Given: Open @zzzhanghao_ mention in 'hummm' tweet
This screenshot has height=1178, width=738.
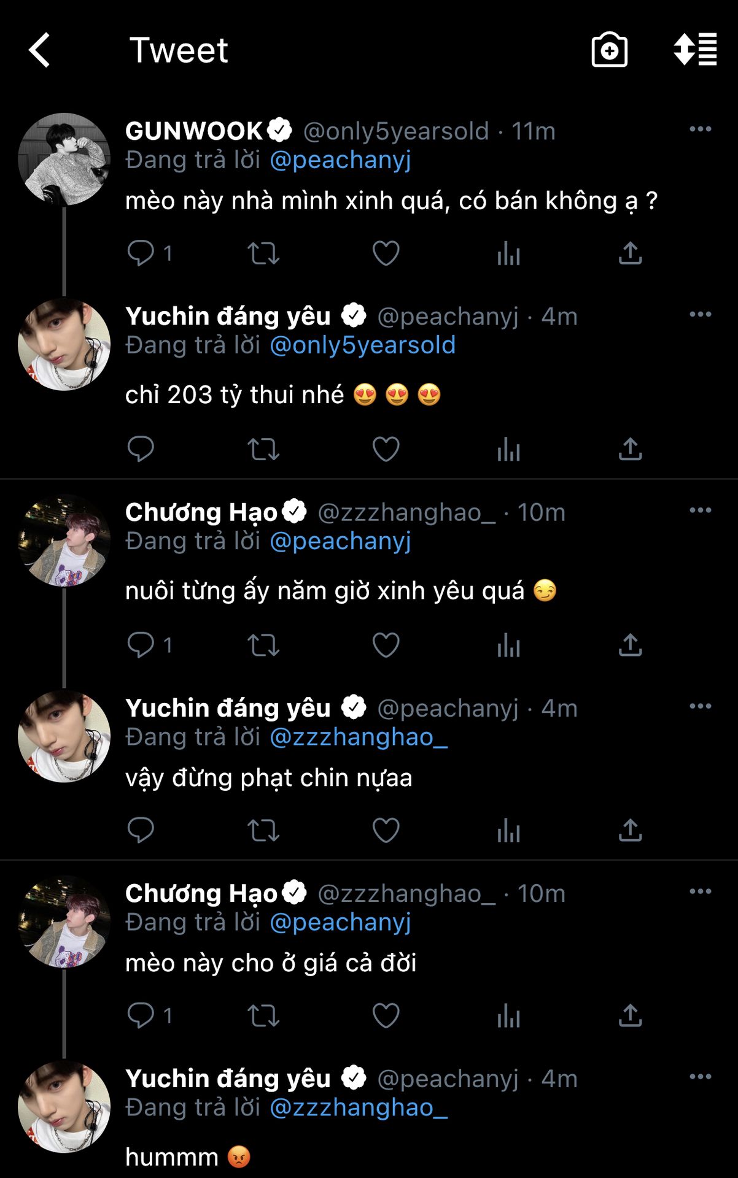Looking at the screenshot, I should click(359, 1108).
